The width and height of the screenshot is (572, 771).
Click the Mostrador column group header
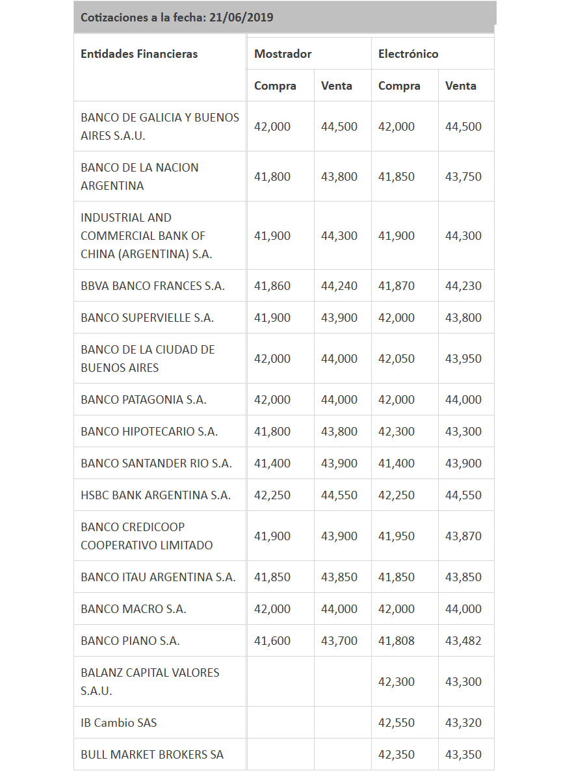[x=283, y=54]
